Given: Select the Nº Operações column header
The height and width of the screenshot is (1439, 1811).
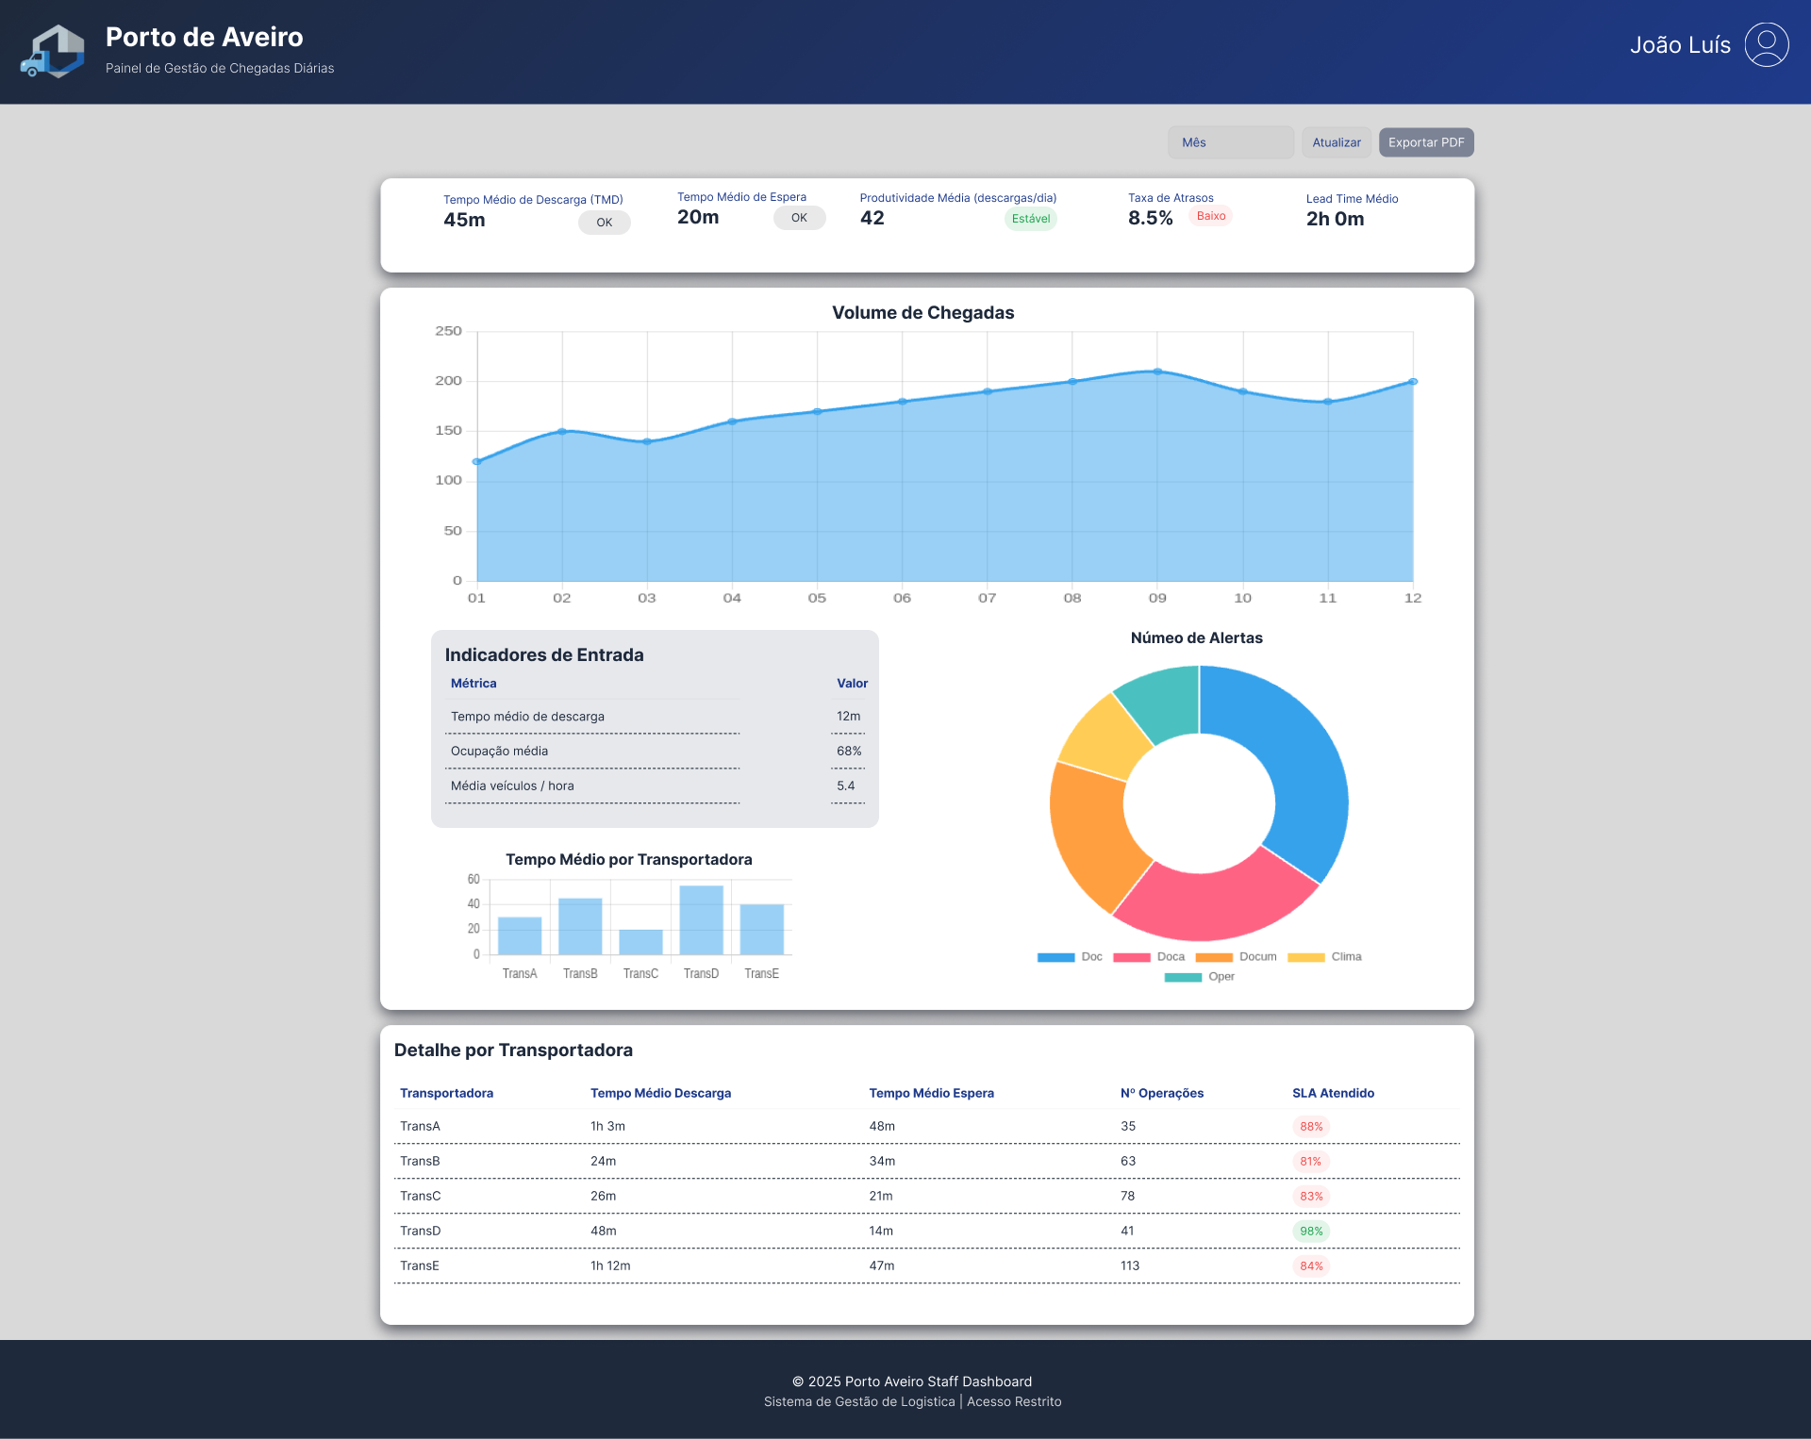Looking at the screenshot, I should (1162, 1093).
